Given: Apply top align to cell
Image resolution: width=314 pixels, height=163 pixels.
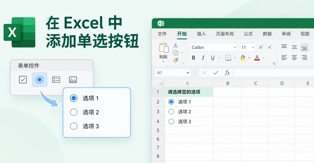Looking at the screenshot, I should tap(284, 46).
